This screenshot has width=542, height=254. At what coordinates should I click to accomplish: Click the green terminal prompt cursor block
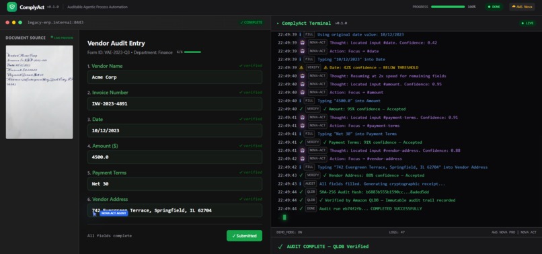(x=284, y=217)
